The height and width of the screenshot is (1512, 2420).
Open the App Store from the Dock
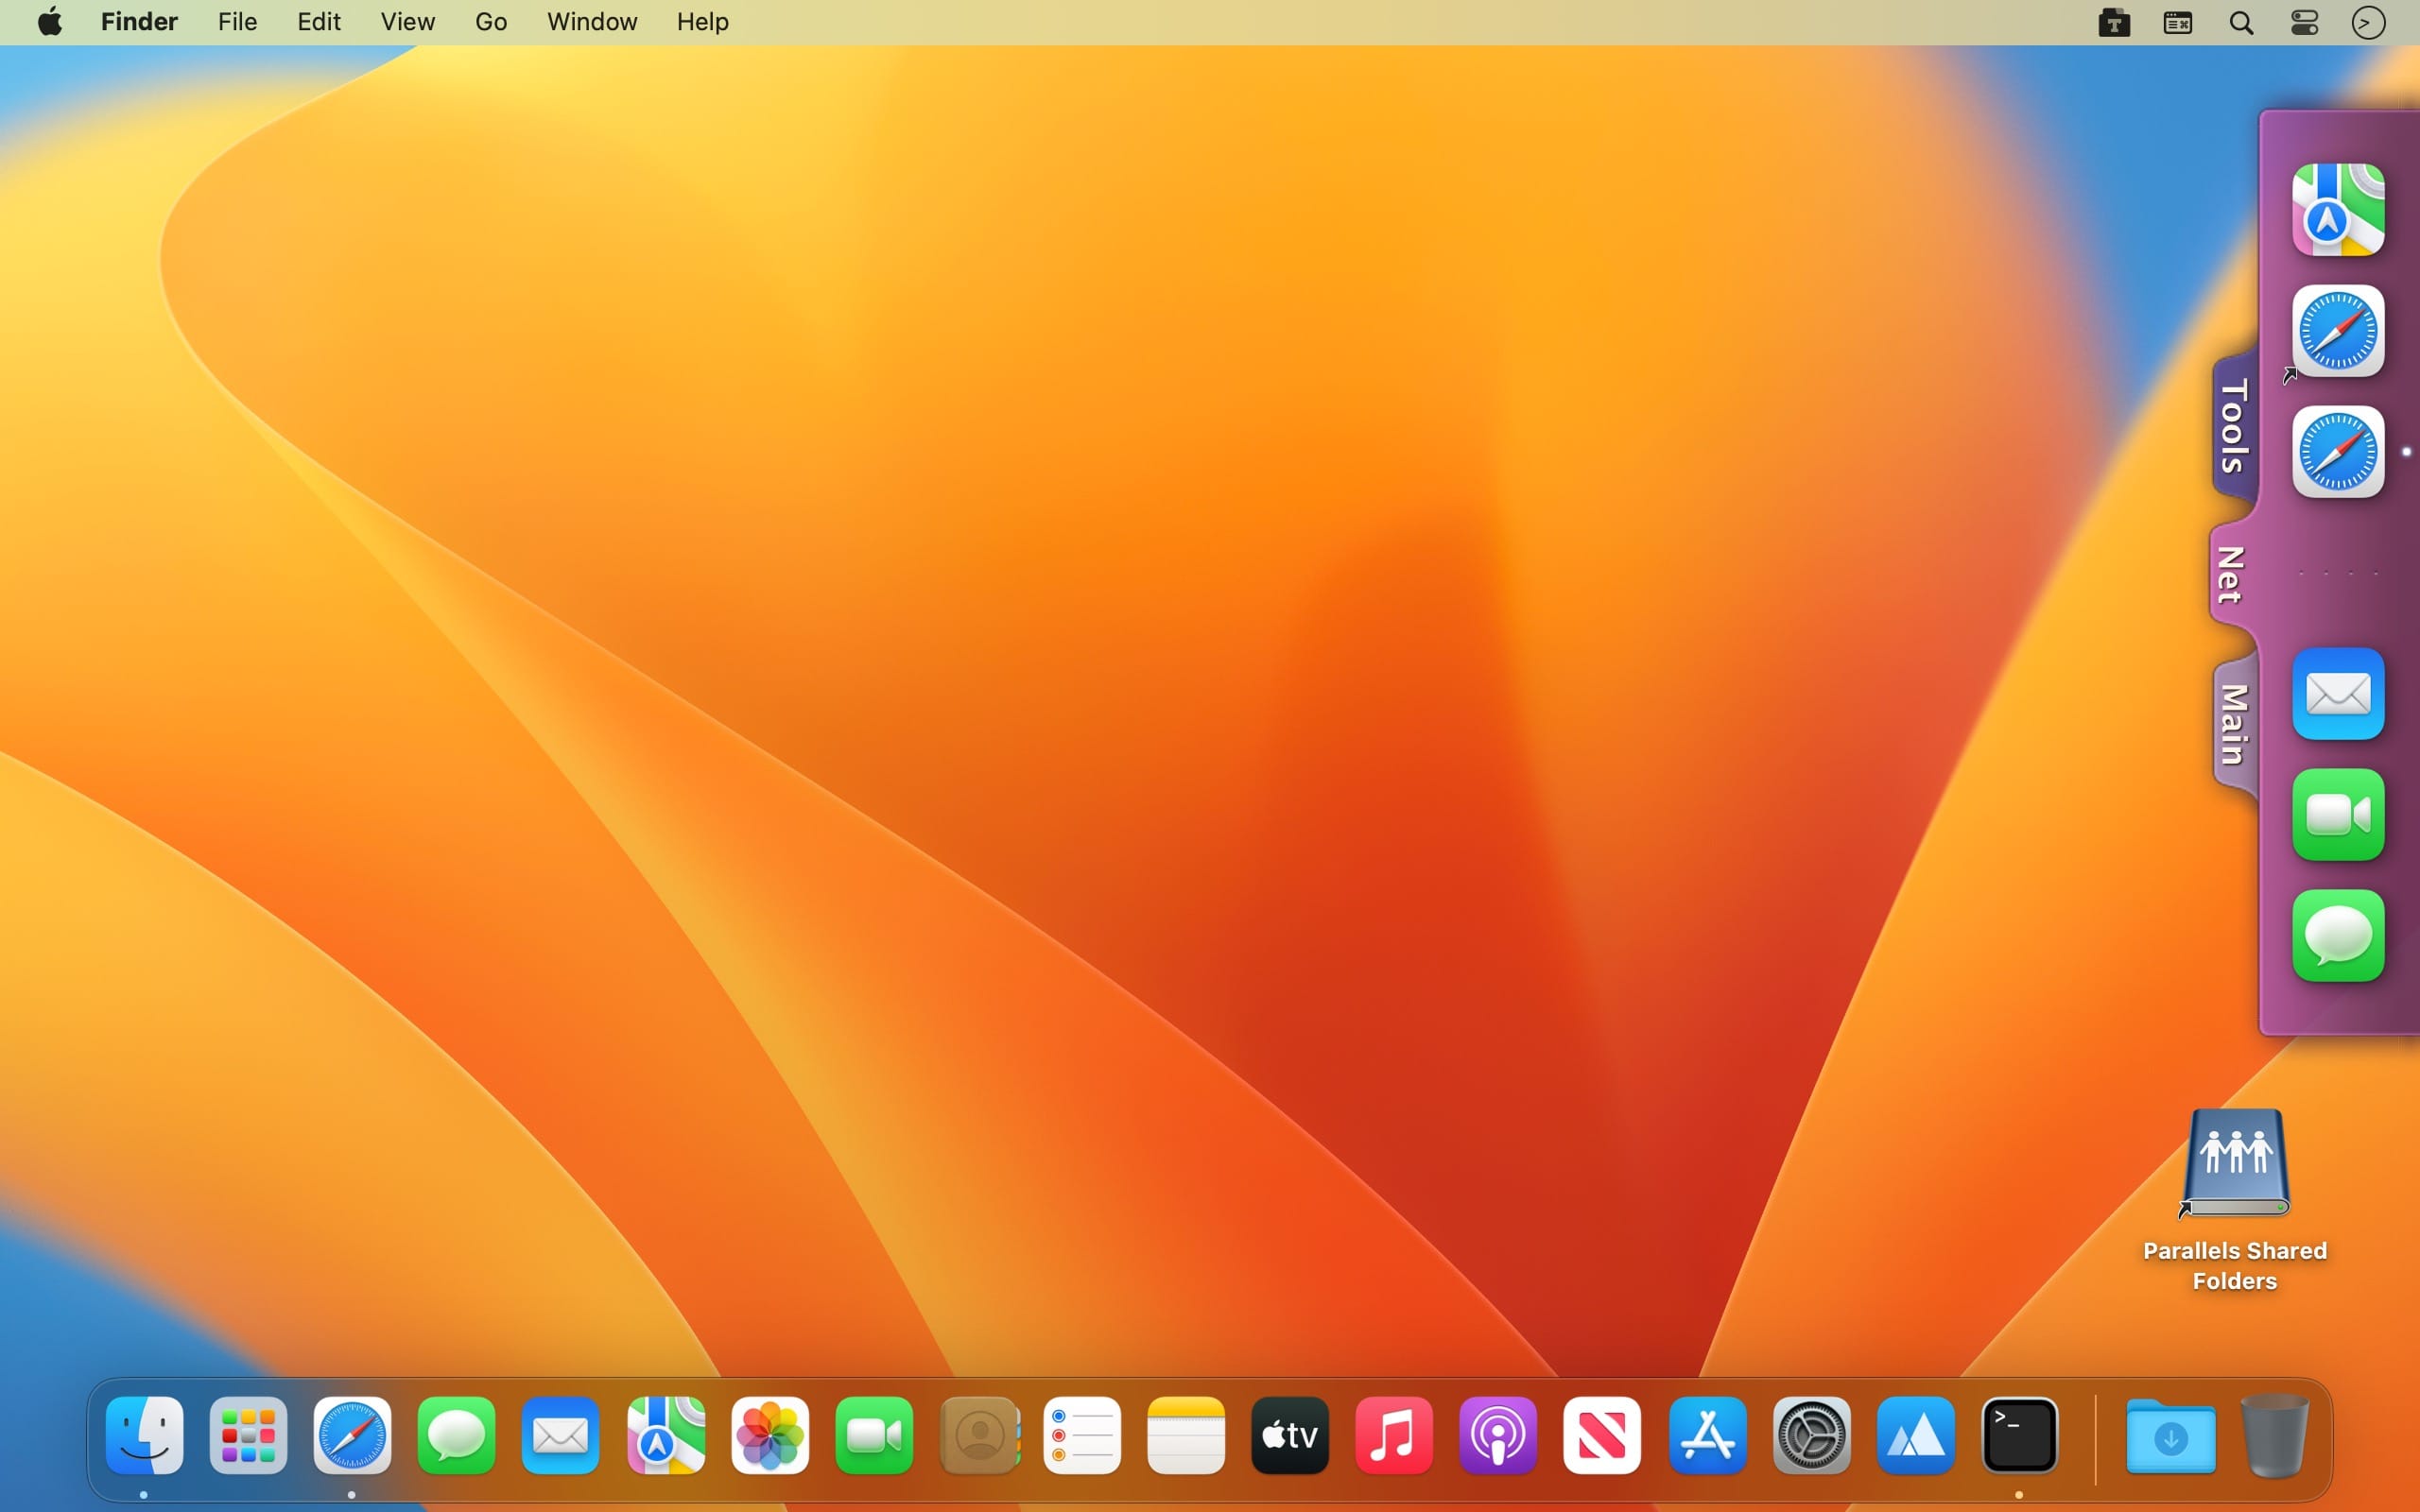tap(1708, 1435)
